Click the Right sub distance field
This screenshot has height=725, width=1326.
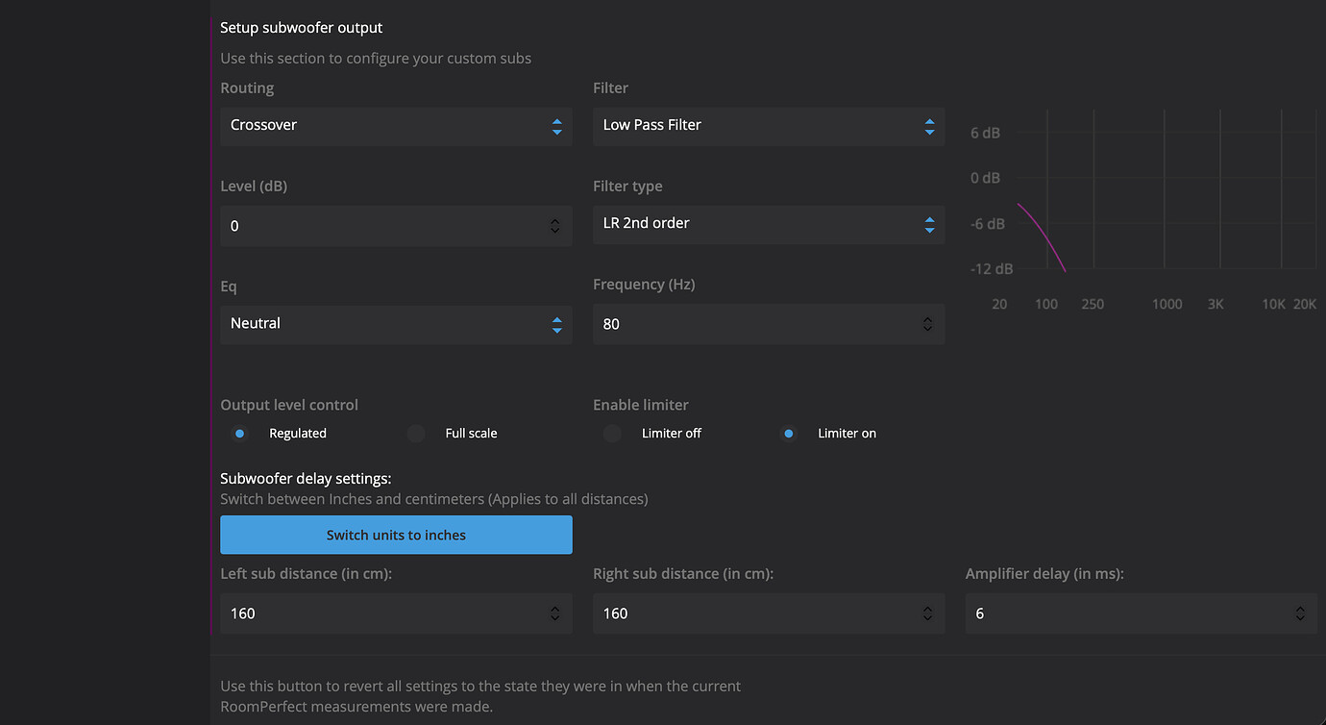pos(754,613)
